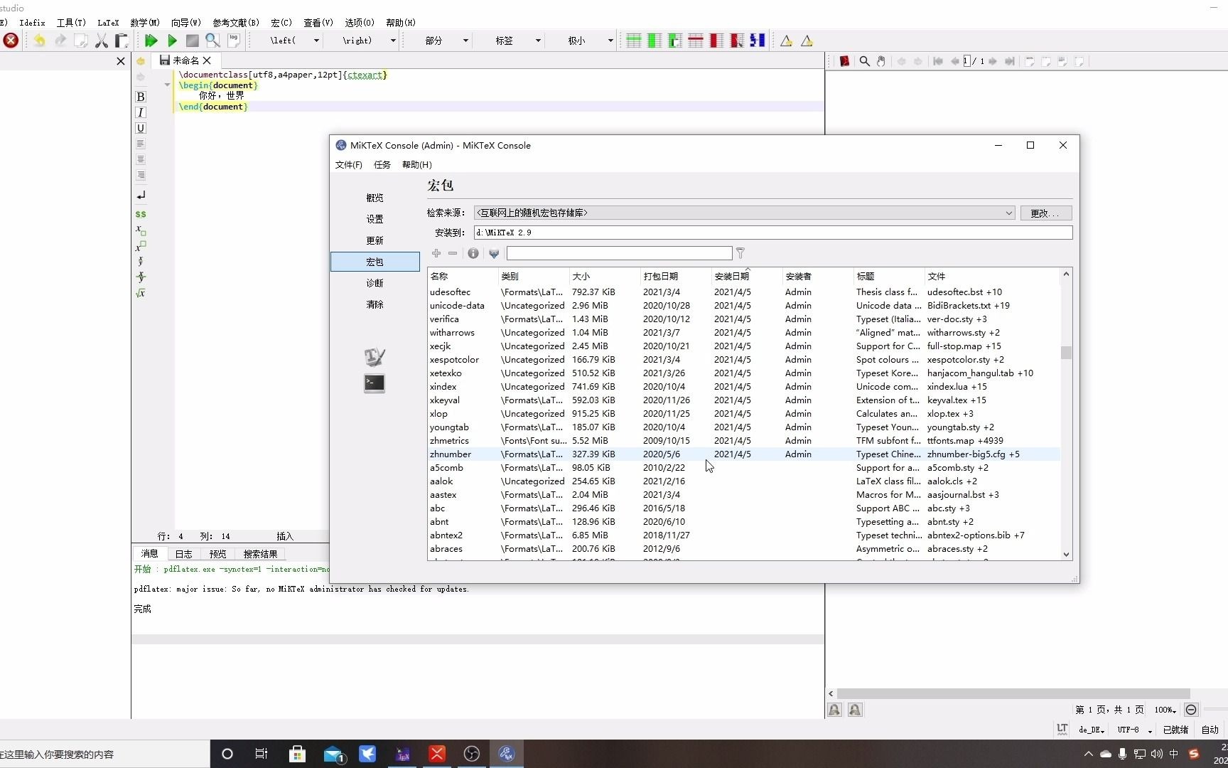1228x768 pixels.
Task: Click the plus install package icon
Action: pyautogui.click(x=436, y=253)
